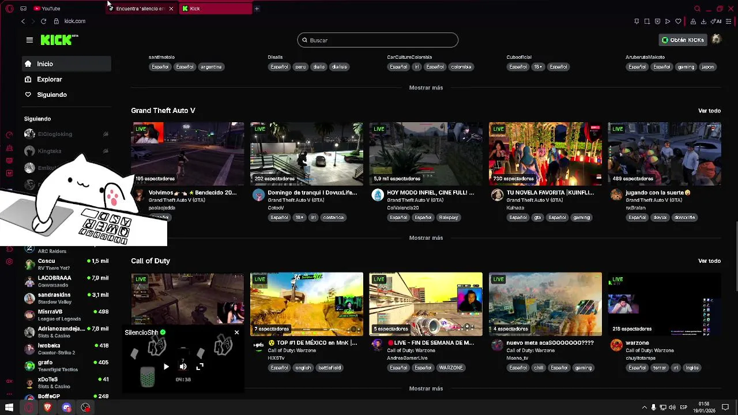Click the Obtén KICKs button
Screen dimensions: 738x415
[683, 40]
